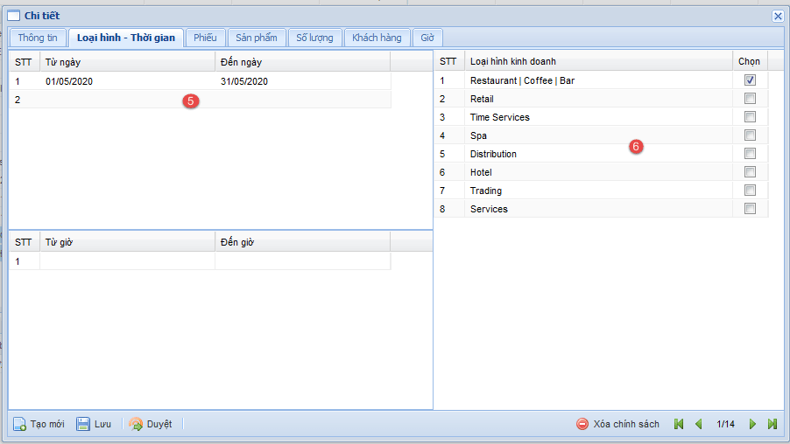Screen dimensions: 790x444
Task: Click the Lưu floppy disk save icon
Action: (x=83, y=424)
